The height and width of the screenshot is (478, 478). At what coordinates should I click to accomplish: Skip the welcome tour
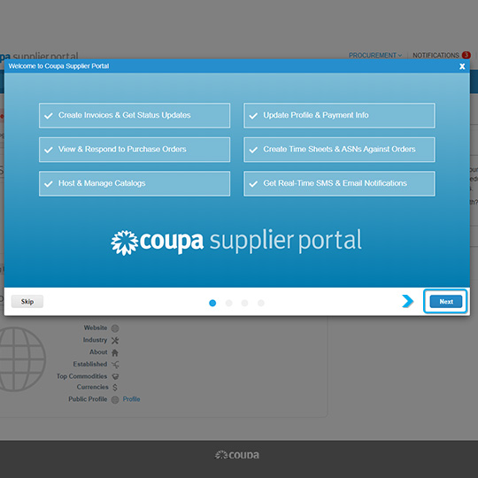(27, 302)
